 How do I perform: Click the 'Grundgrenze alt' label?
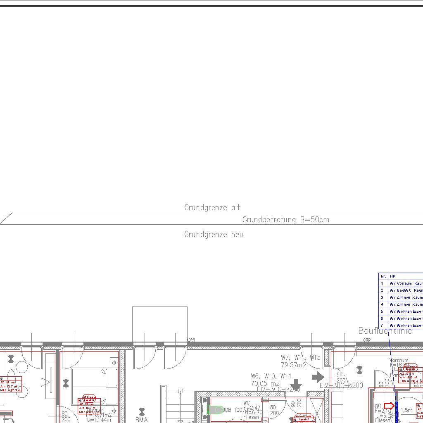click(x=212, y=208)
